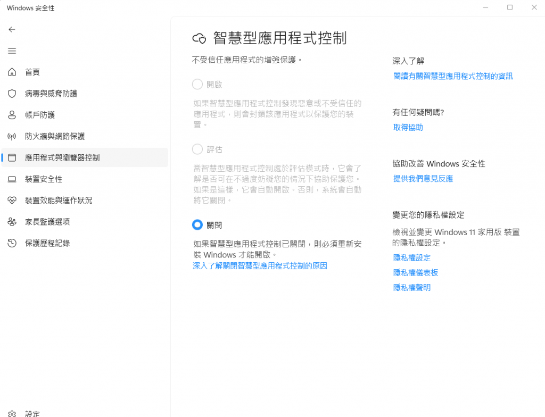
Task: Select the 開啟 radio button
Action: click(197, 85)
